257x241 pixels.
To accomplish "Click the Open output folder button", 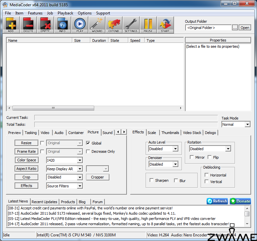I will tap(245, 28).
